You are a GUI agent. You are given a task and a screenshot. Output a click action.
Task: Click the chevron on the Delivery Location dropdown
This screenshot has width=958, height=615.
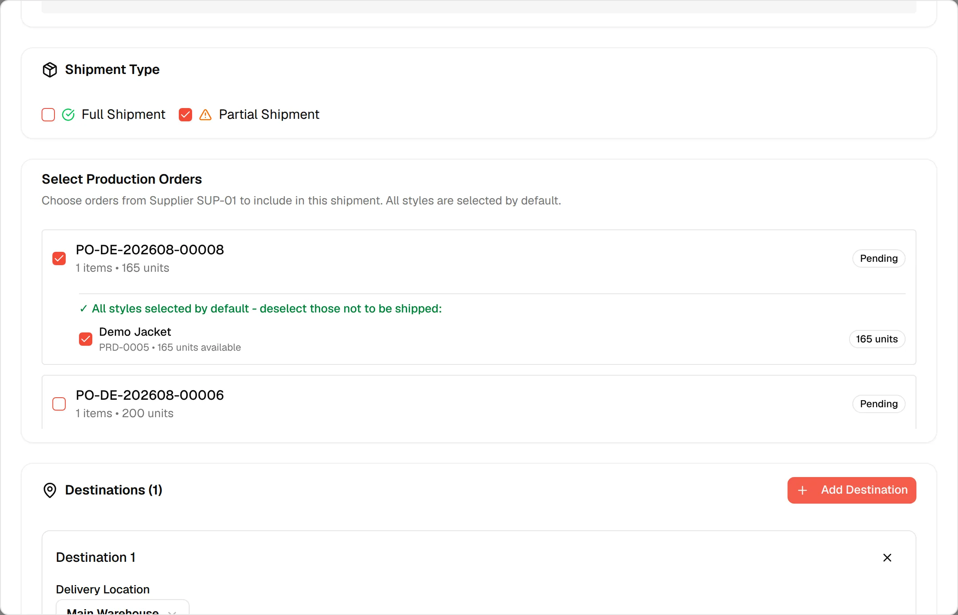coord(172,612)
